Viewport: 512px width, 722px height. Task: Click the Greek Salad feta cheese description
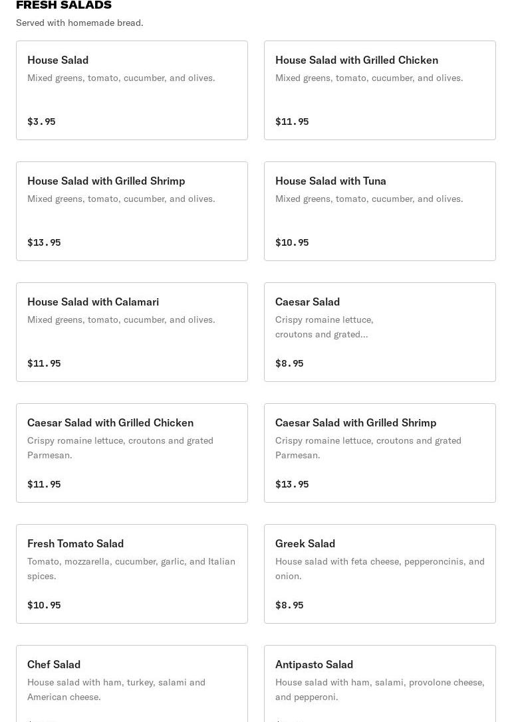pos(380,569)
